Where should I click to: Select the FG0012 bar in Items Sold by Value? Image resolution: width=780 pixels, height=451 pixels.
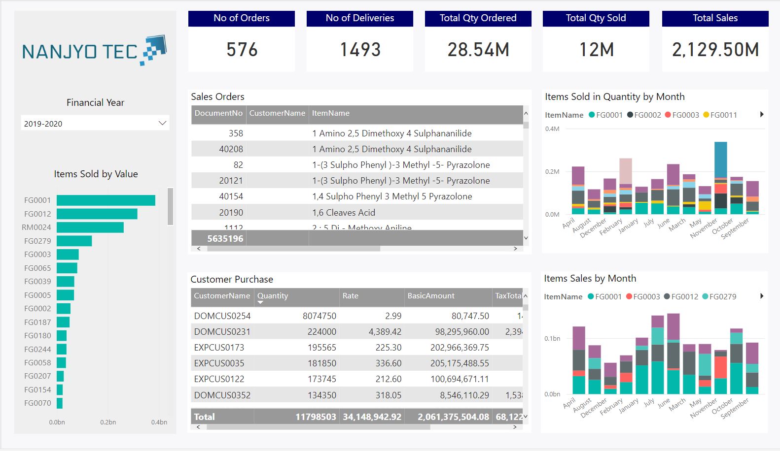click(x=97, y=214)
